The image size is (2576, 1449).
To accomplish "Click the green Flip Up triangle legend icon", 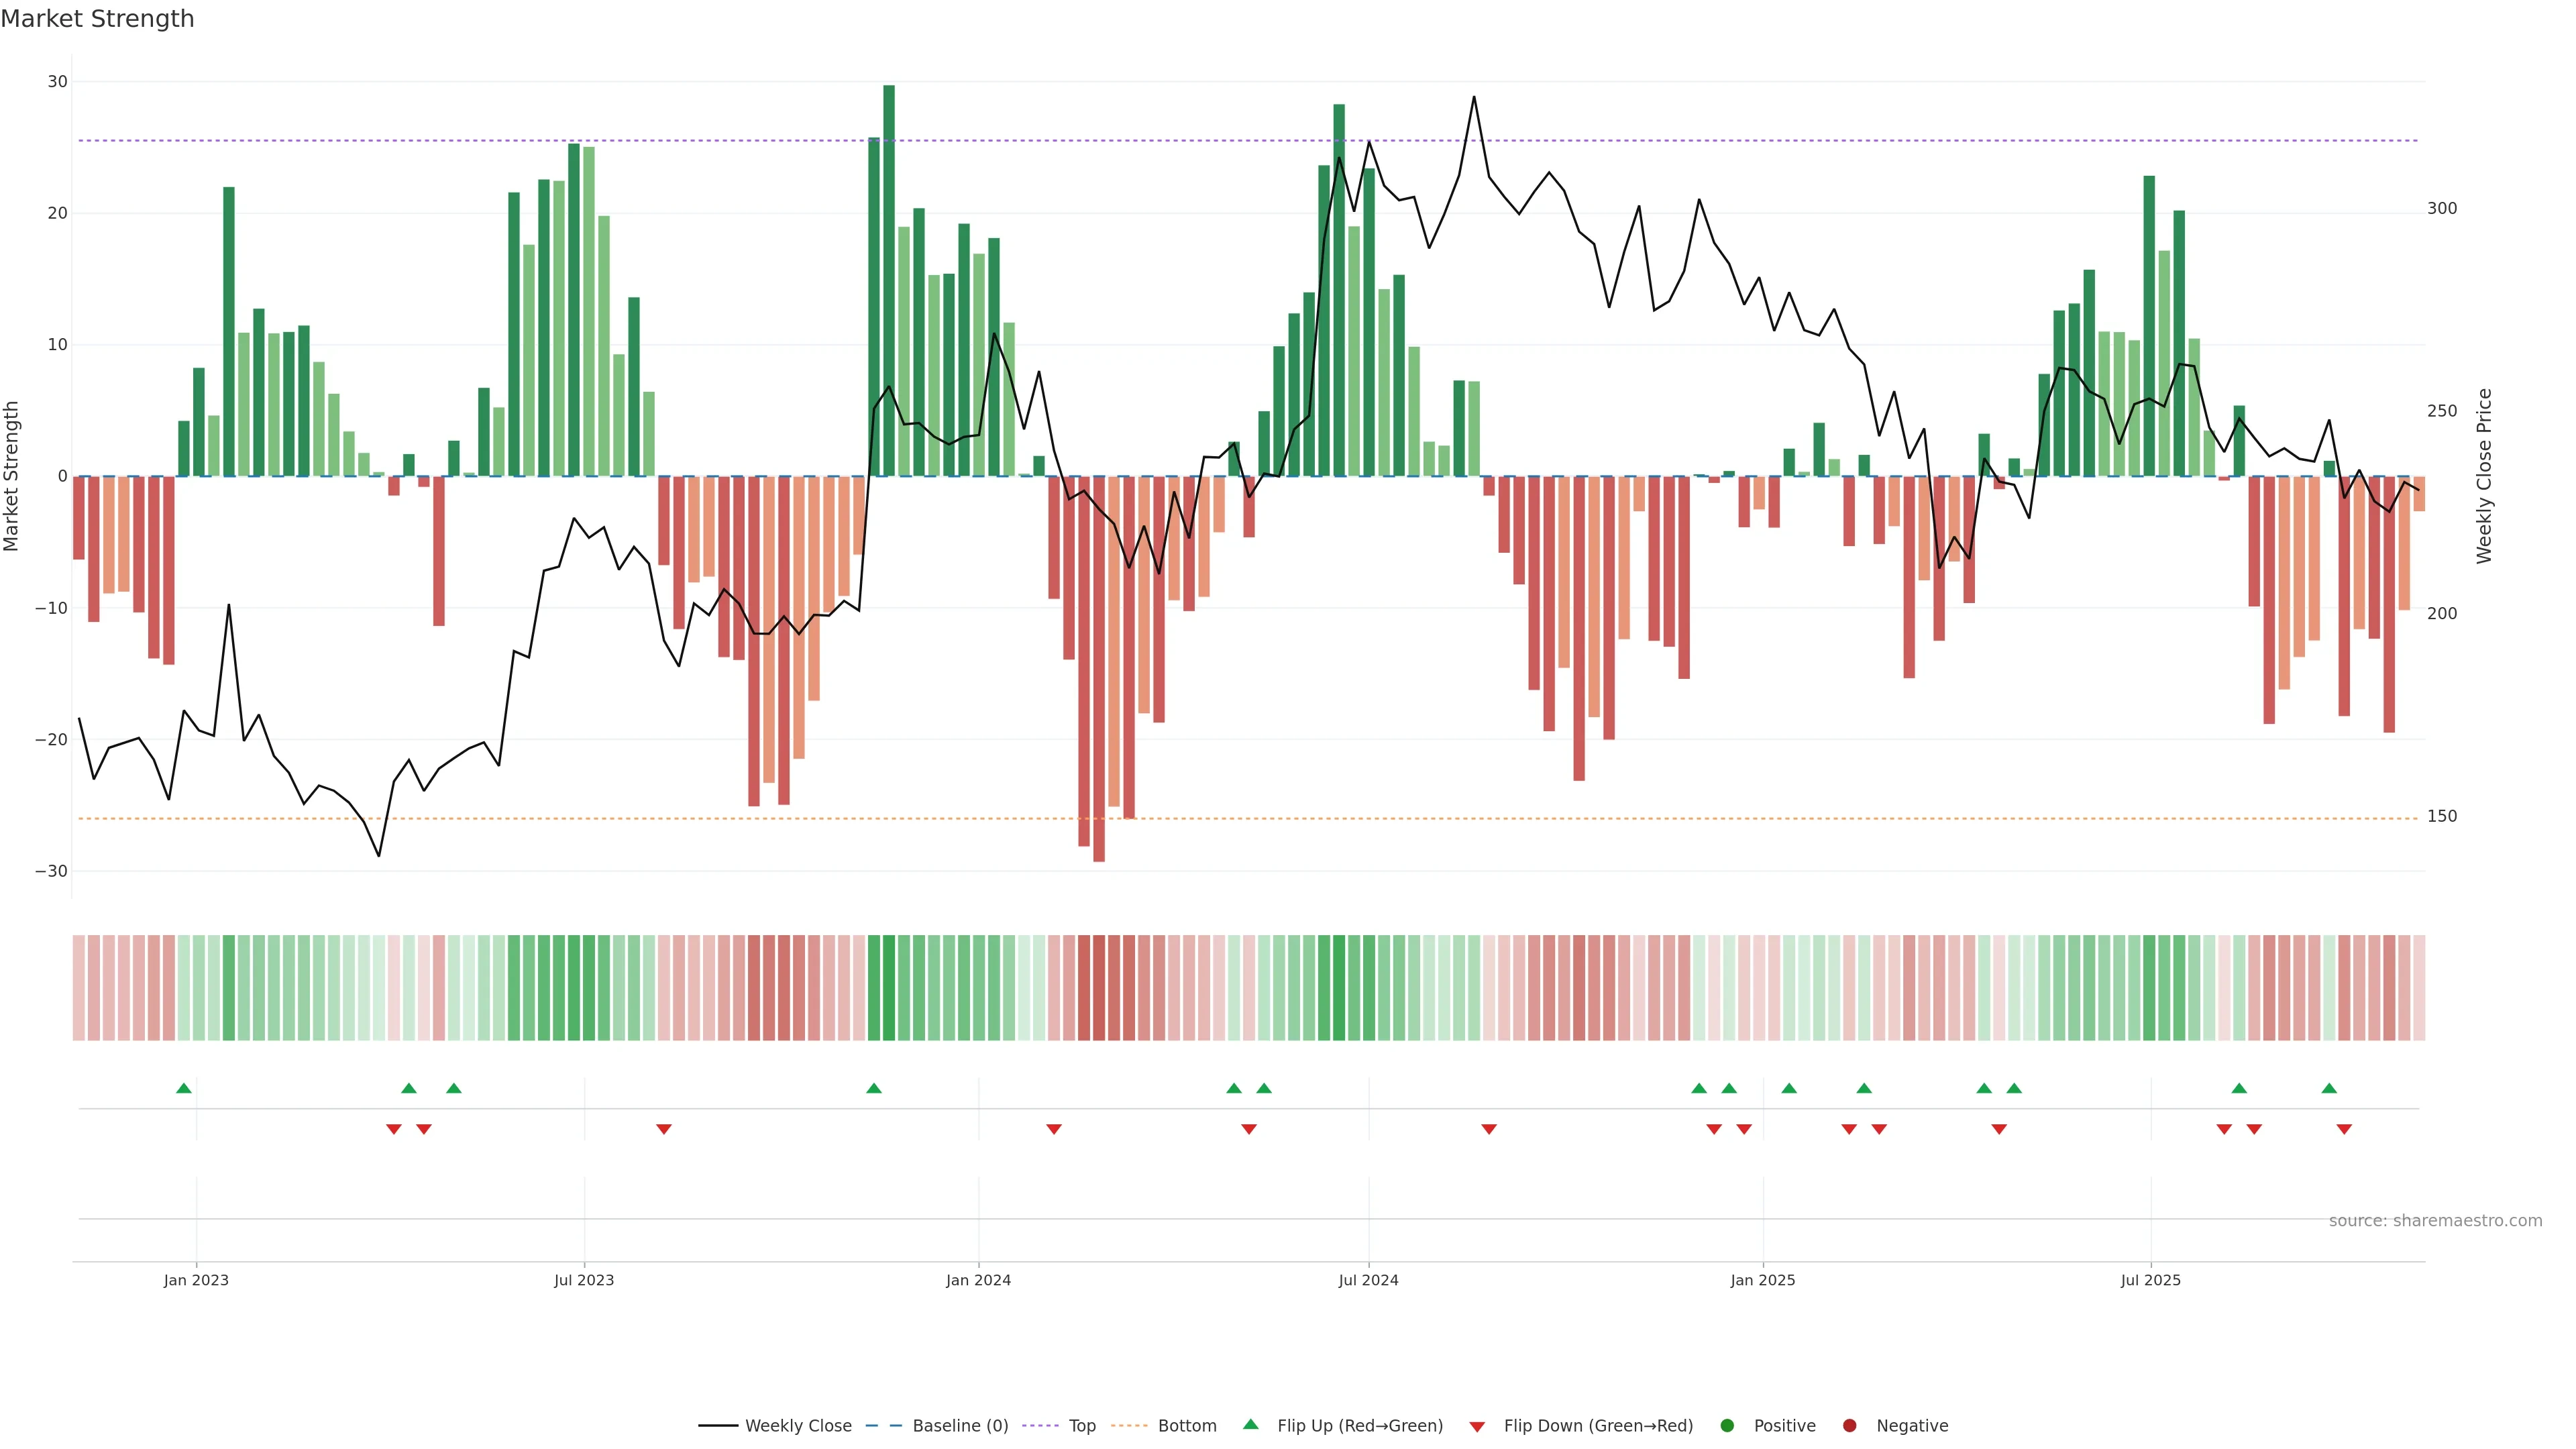I will coord(1250,1424).
